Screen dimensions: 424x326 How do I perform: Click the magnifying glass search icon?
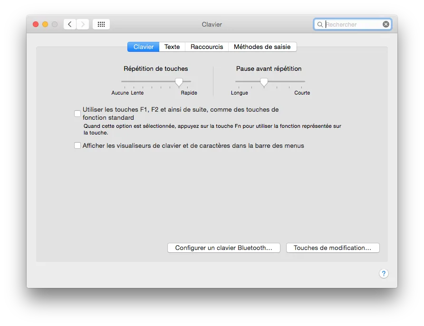(x=320, y=25)
